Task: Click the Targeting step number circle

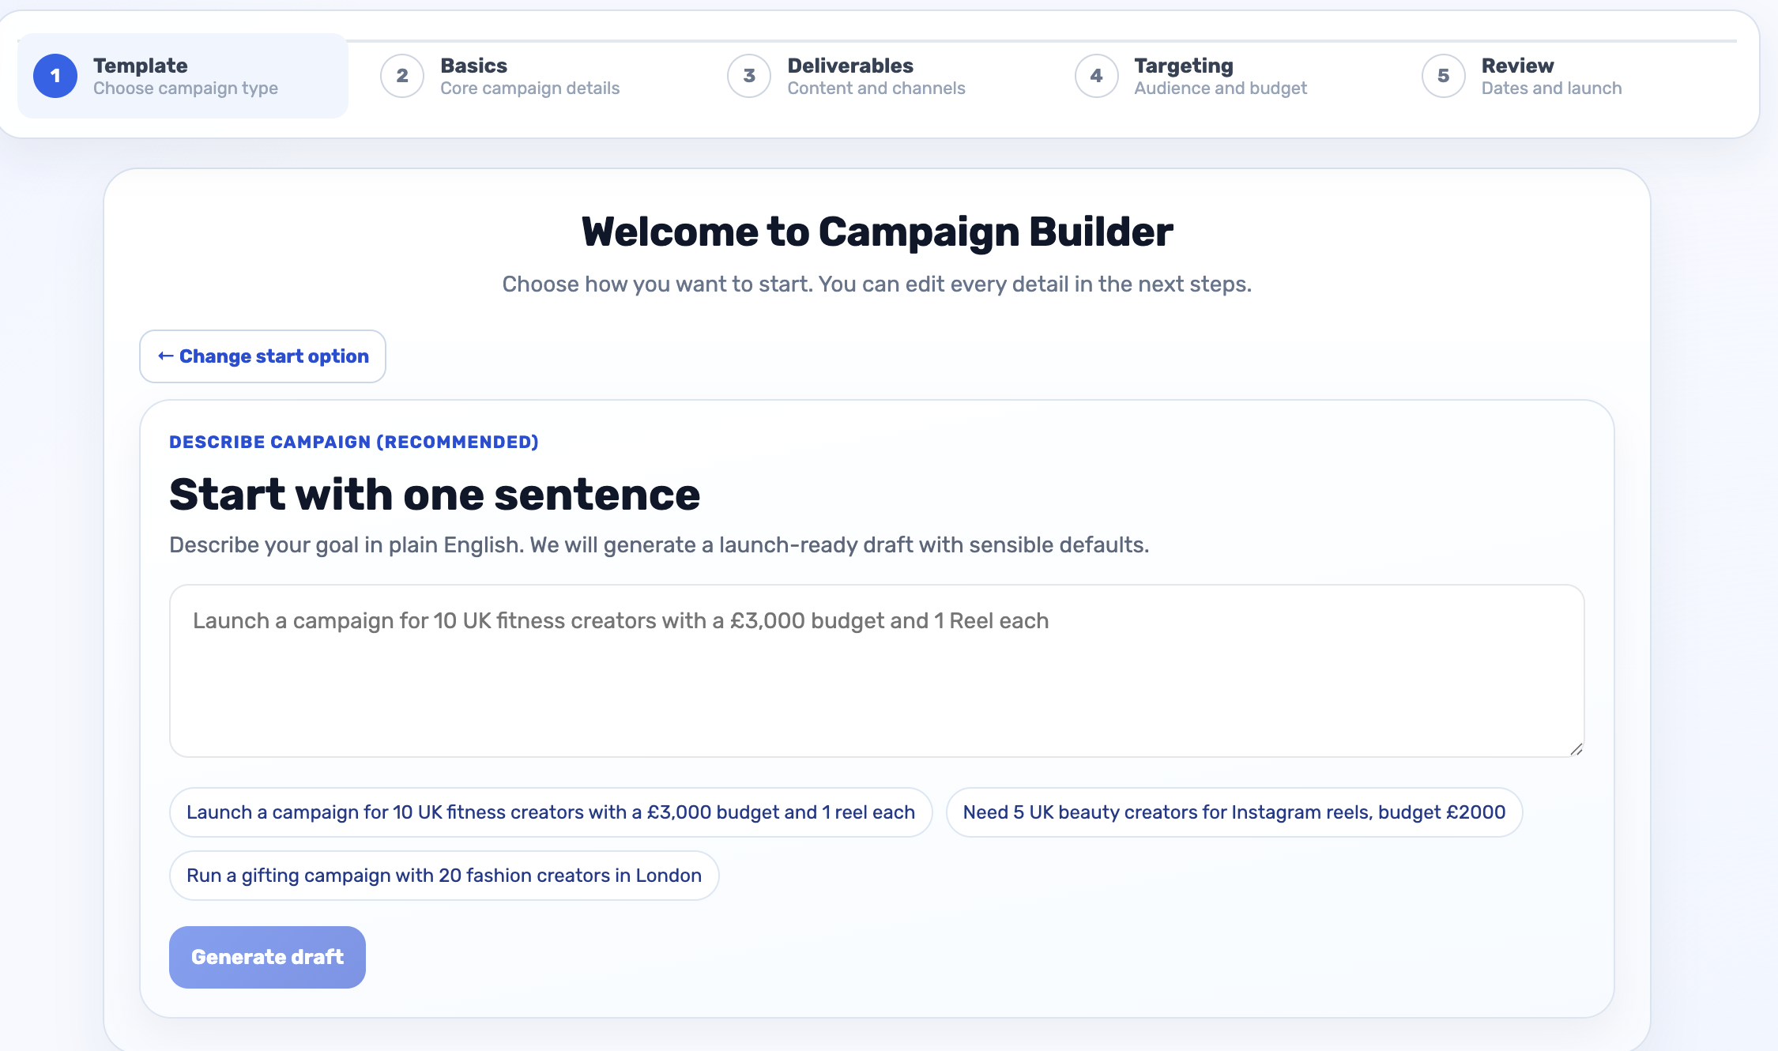Action: pos(1096,76)
